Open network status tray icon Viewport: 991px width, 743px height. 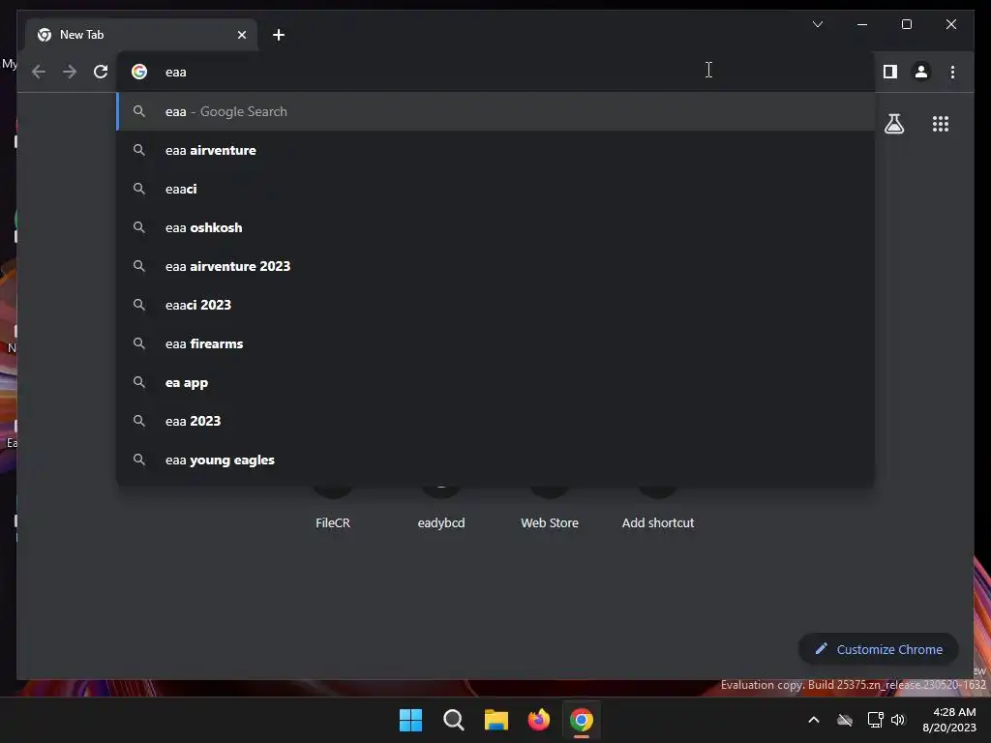pos(875,720)
